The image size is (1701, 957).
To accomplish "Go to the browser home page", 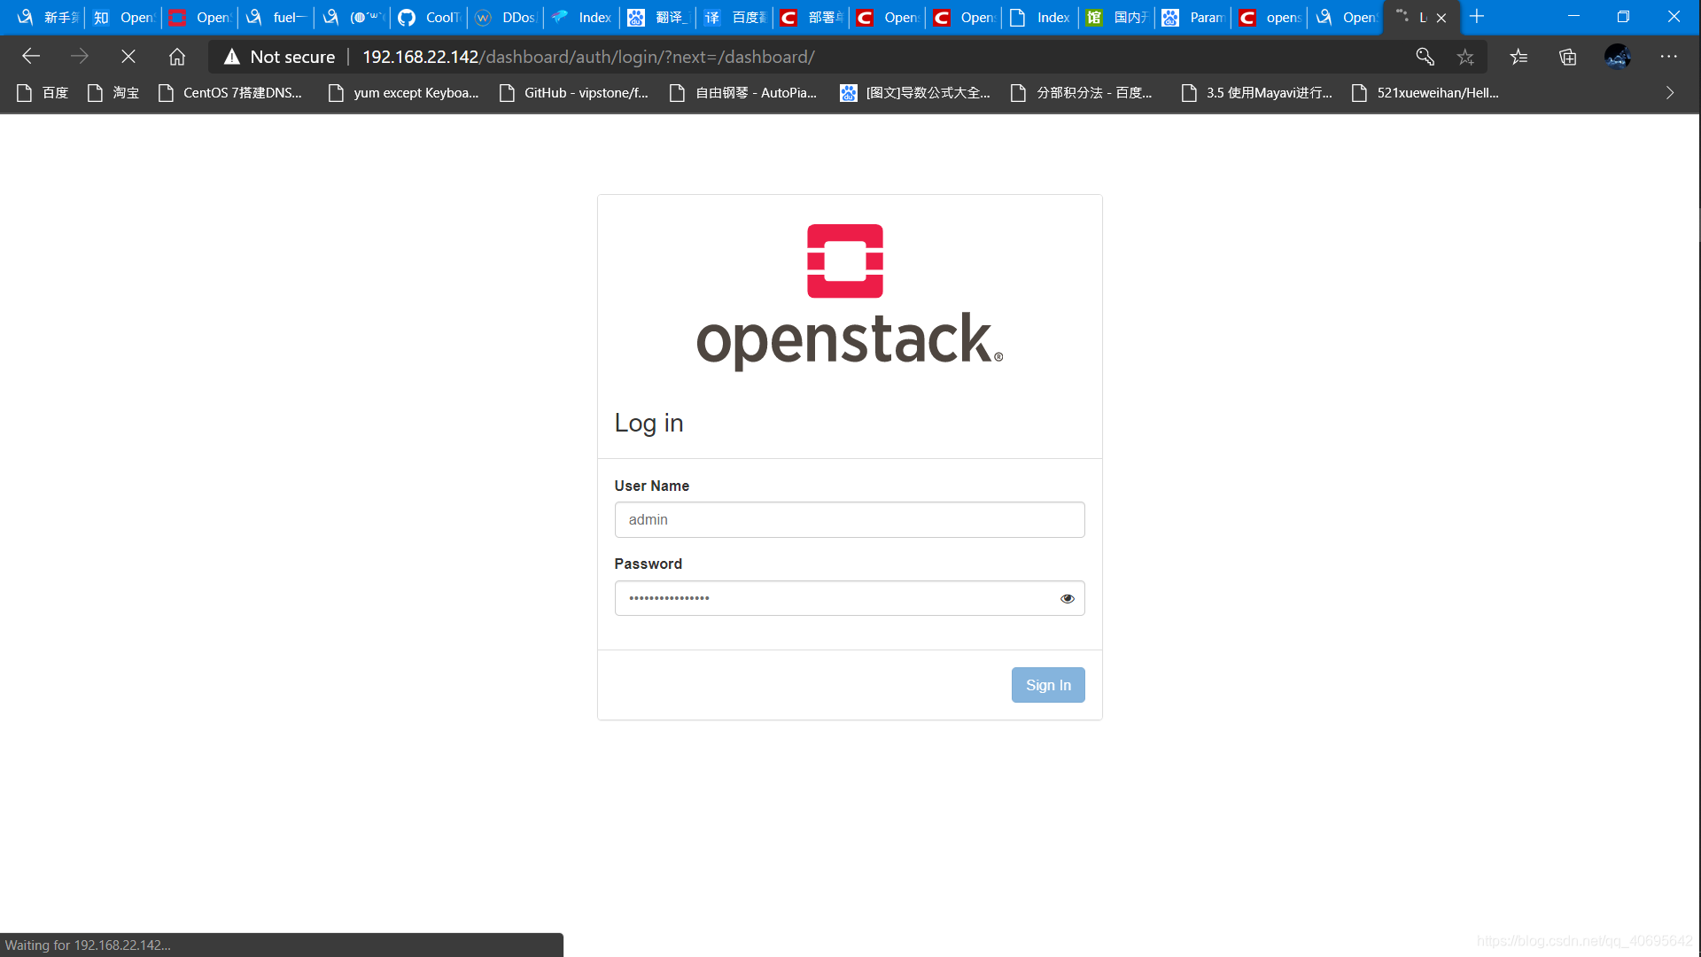I will tap(177, 57).
